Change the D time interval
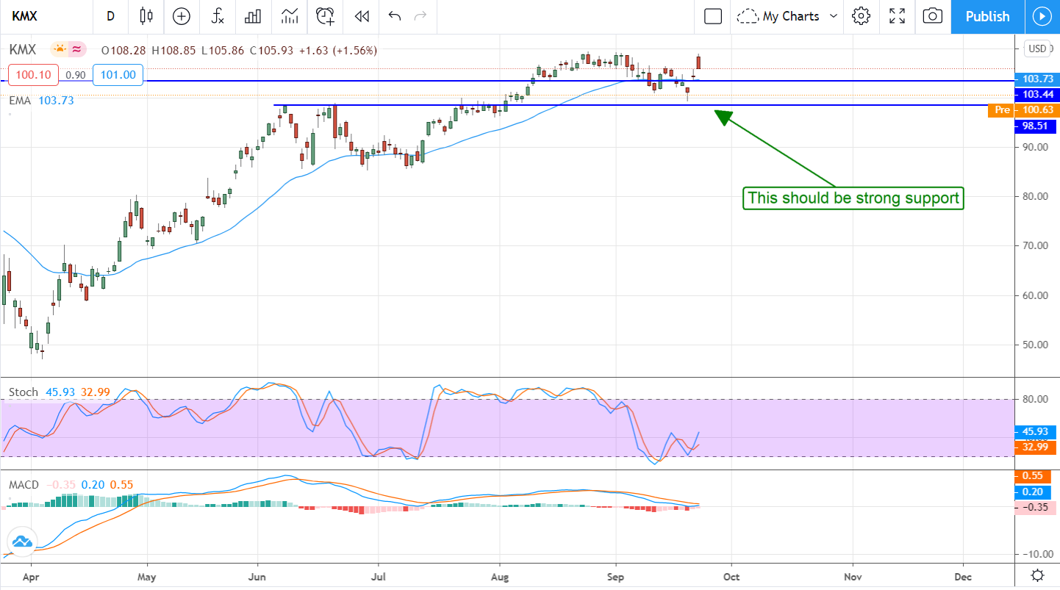Image resolution: width=1060 pixels, height=590 pixels. coord(110,16)
